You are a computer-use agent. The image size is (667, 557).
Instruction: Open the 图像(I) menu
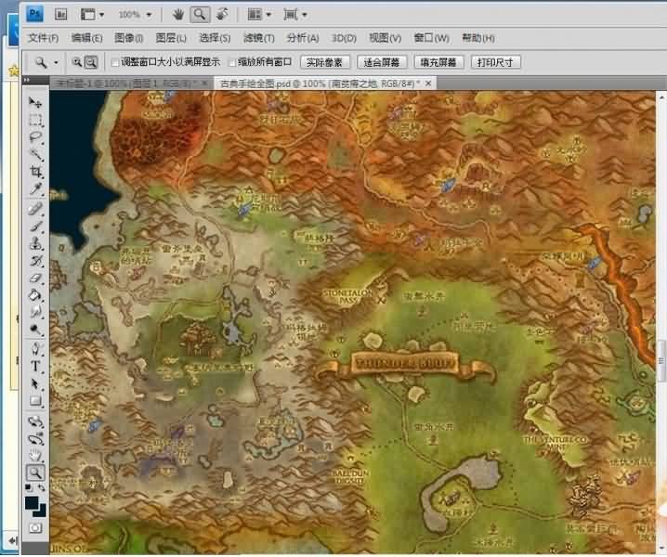[128, 38]
